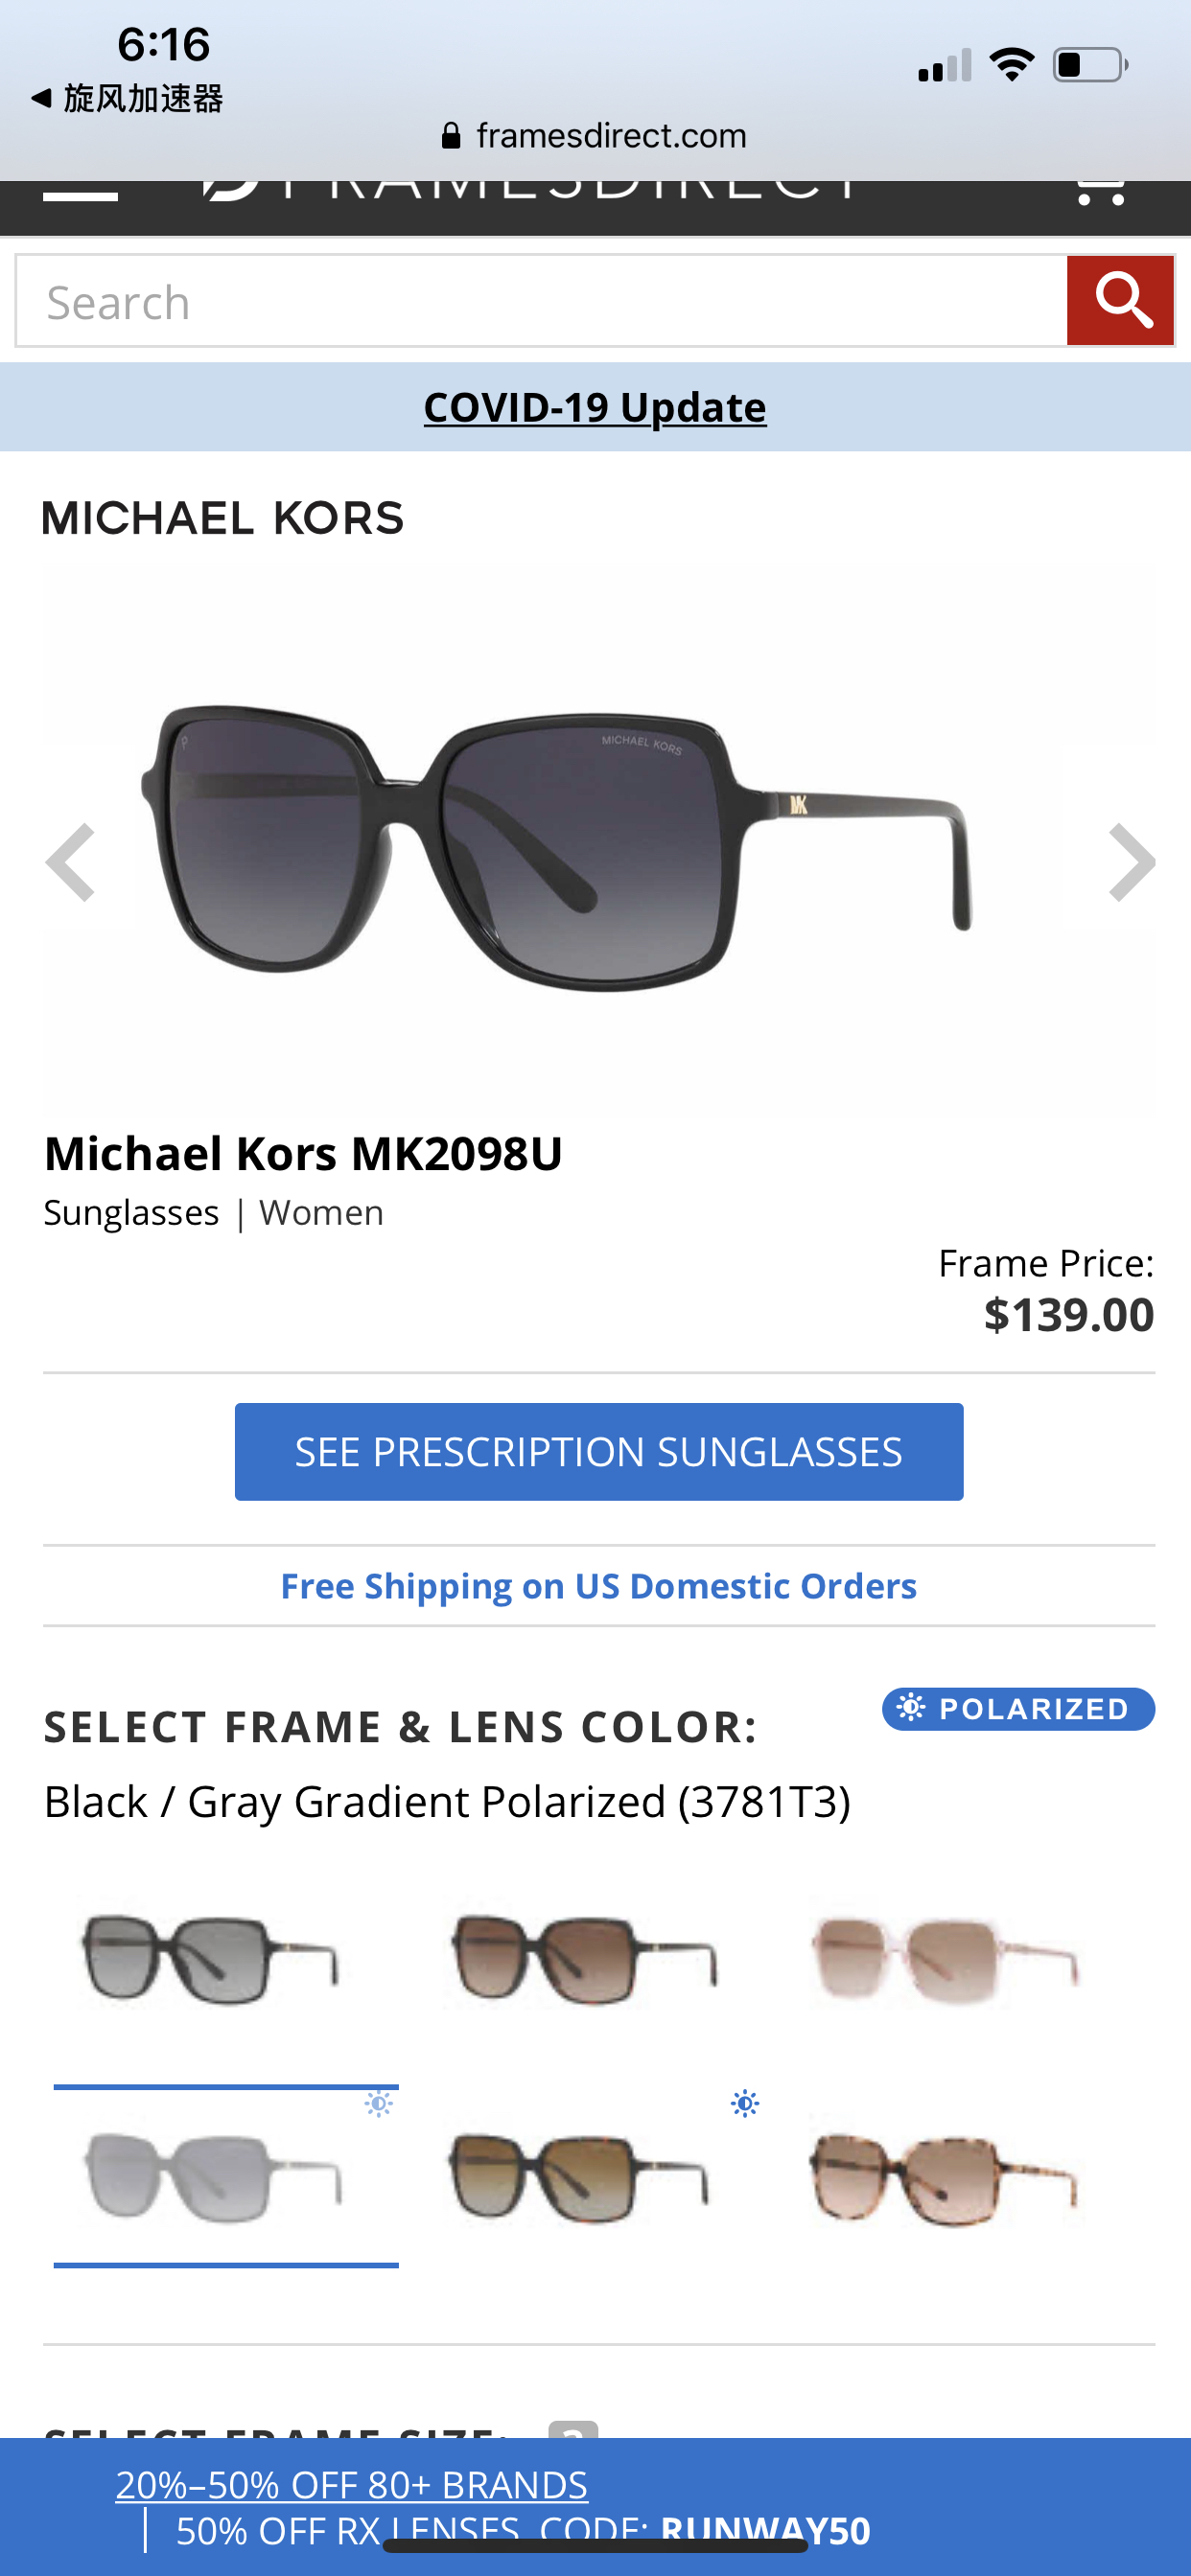Image resolution: width=1191 pixels, height=2576 pixels.
Task: Choose the dark tortoise brown gradient swatch
Action: [x=583, y=1959]
